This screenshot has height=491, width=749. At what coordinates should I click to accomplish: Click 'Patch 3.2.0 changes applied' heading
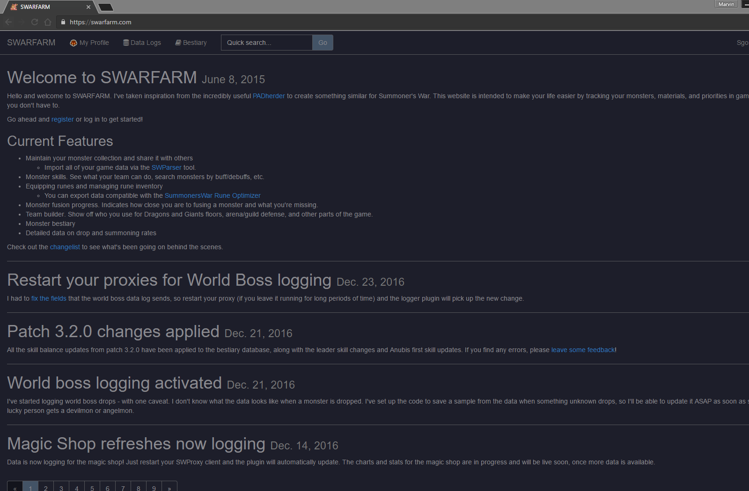click(113, 332)
